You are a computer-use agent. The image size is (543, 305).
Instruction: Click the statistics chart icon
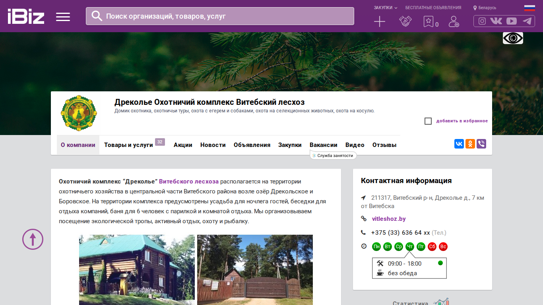tap(441, 302)
